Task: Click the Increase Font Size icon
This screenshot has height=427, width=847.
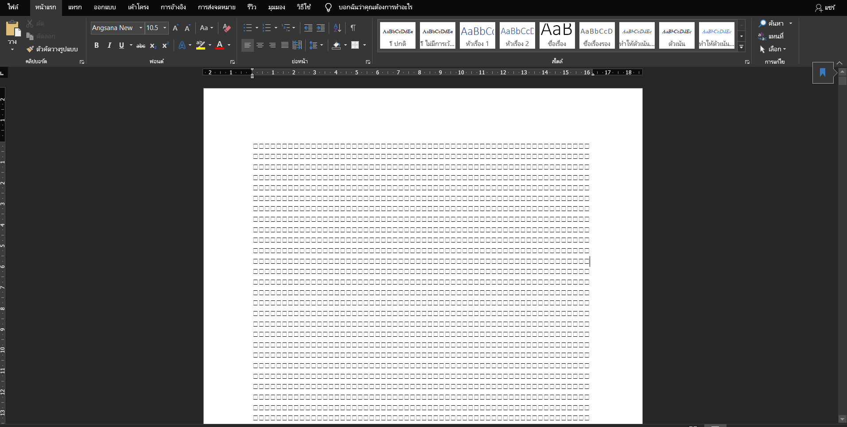Action: 175,28
